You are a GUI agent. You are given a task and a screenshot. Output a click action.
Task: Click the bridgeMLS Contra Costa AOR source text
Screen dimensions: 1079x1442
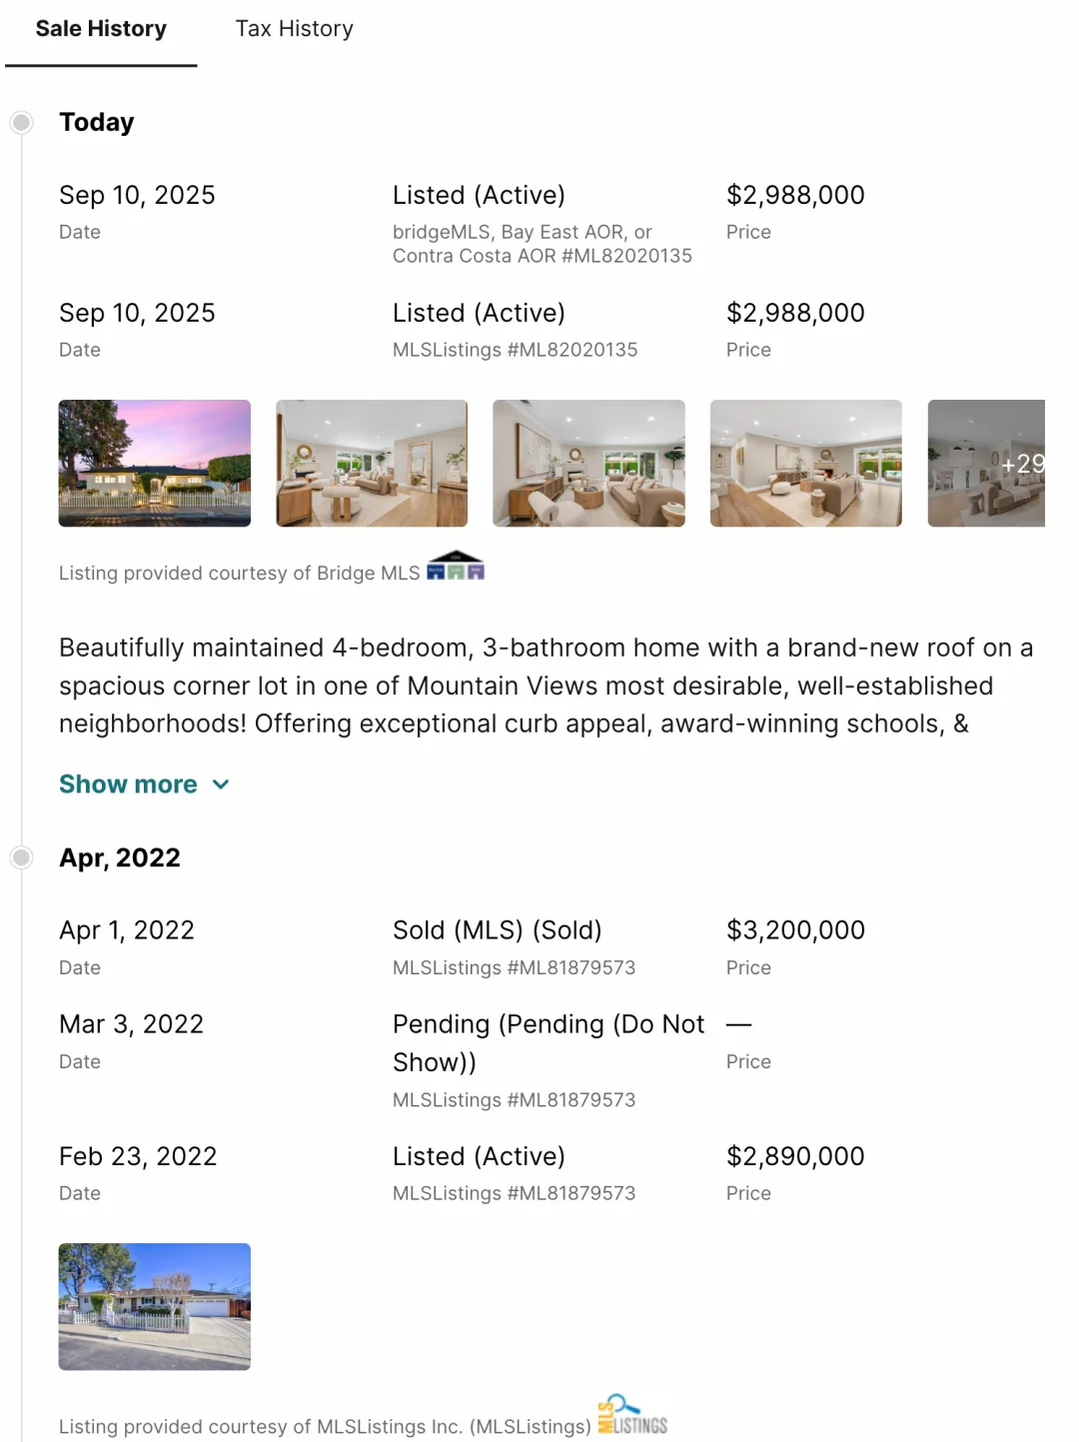tap(542, 244)
